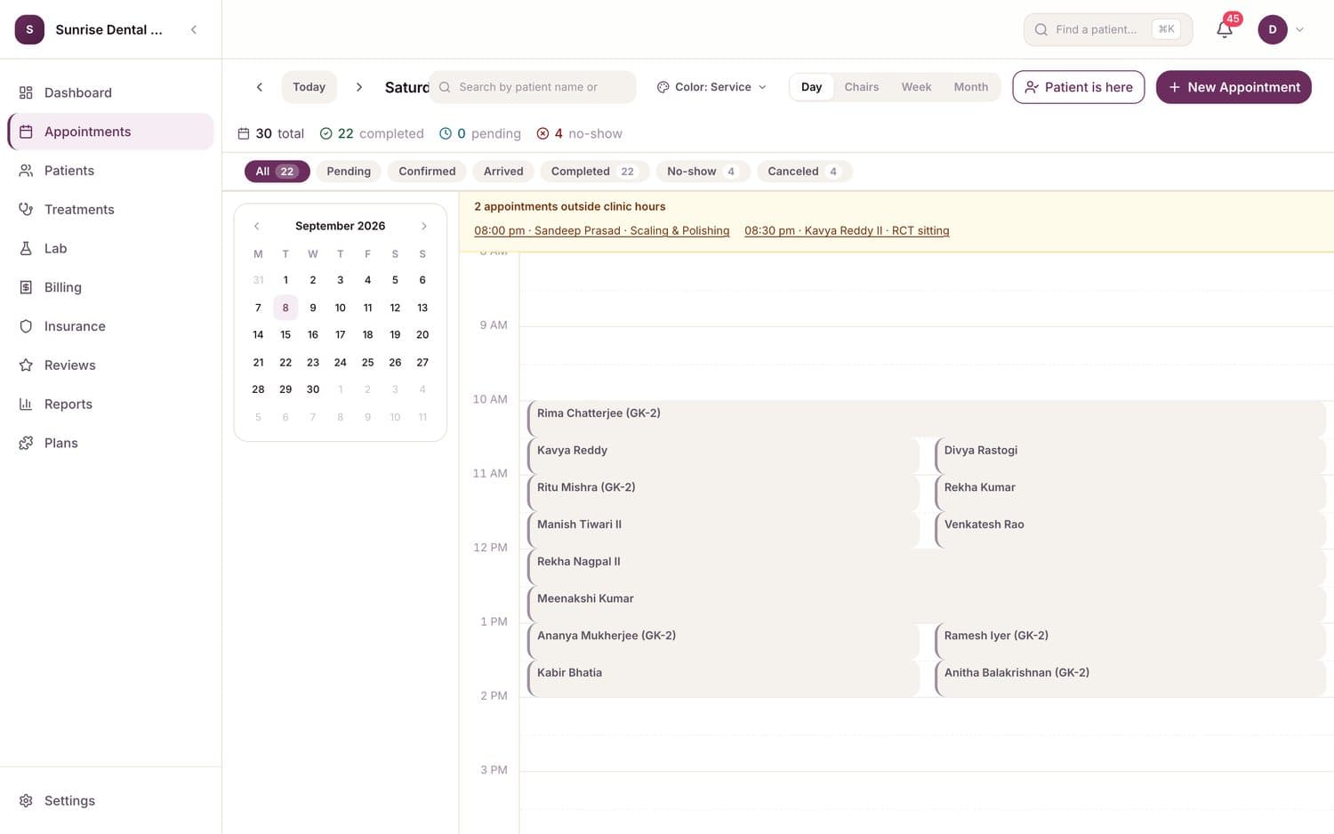Collapse the sidebar with the chevron
The image size is (1334, 834).
click(194, 29)
